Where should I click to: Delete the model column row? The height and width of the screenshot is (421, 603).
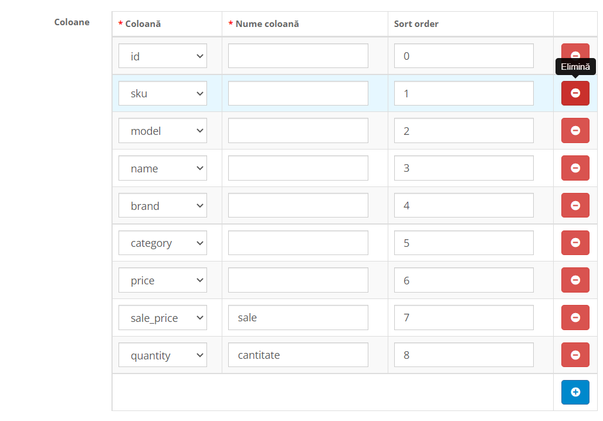pyautogui.click(x=575, y=131)
